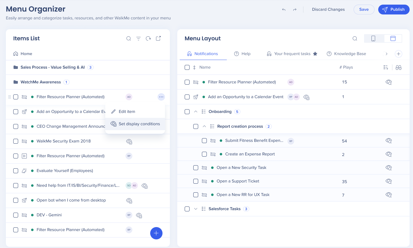Viewport: 413px width, 248px height.
Task: Click the search icon in Items List
Action: click(x=129, y=38)
